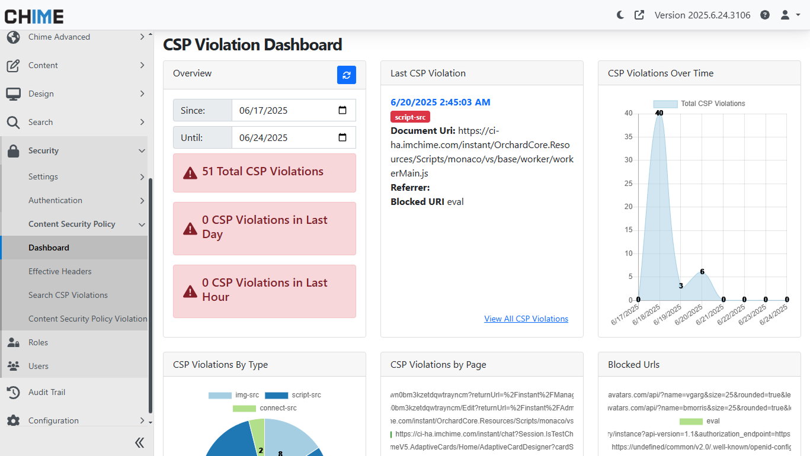Open Search CSP Violations page

pyautogui.click(x=73, y=295)
